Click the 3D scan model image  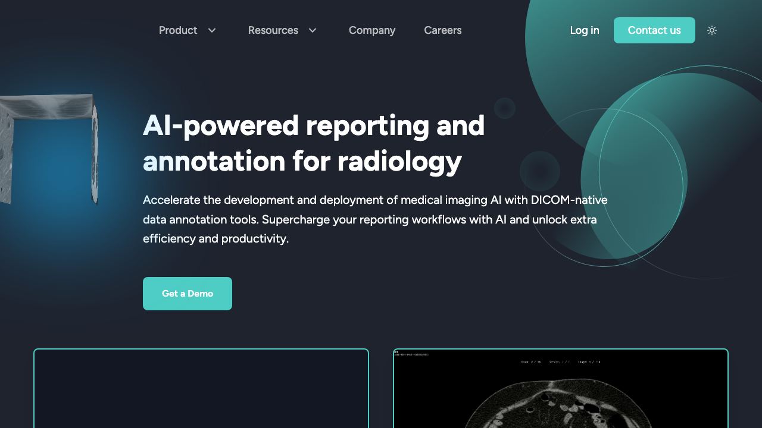(49, 149)
